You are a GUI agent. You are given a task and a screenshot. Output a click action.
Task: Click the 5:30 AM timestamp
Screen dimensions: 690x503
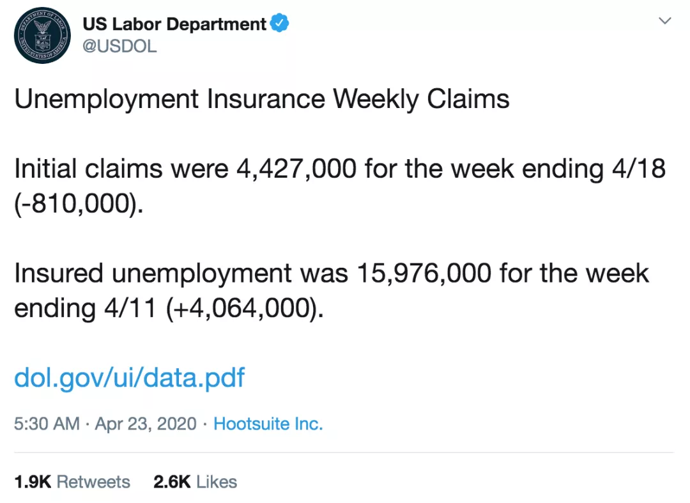[47, 424]
